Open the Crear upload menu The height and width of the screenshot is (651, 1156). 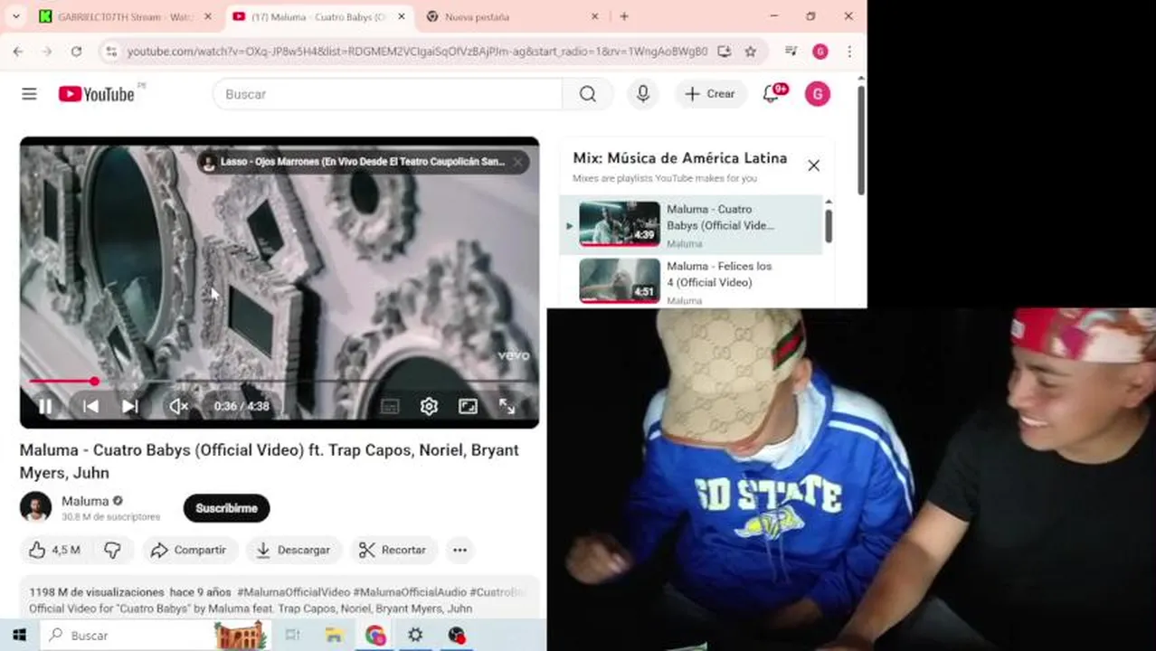pyautogui.click(x=711, y=94)
